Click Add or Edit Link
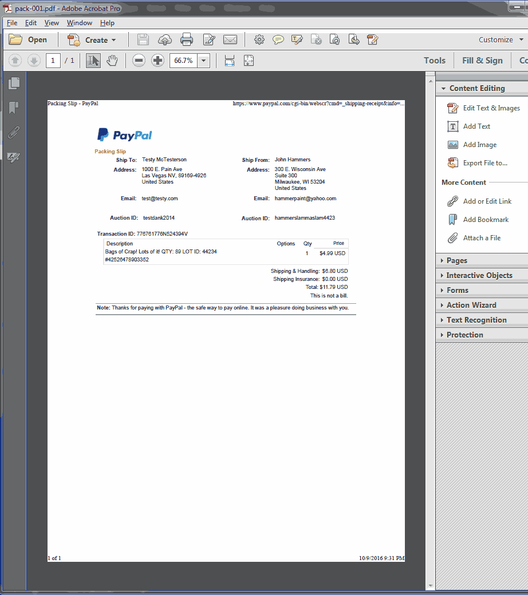This screenshot has height=595, width=528. coord(480,201)
